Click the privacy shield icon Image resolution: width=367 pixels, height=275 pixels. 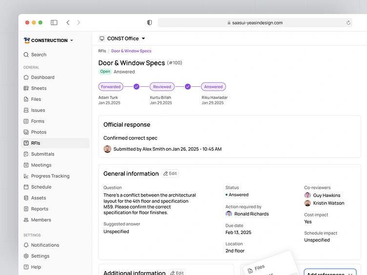pyautogui.click(x=149, y=22)
